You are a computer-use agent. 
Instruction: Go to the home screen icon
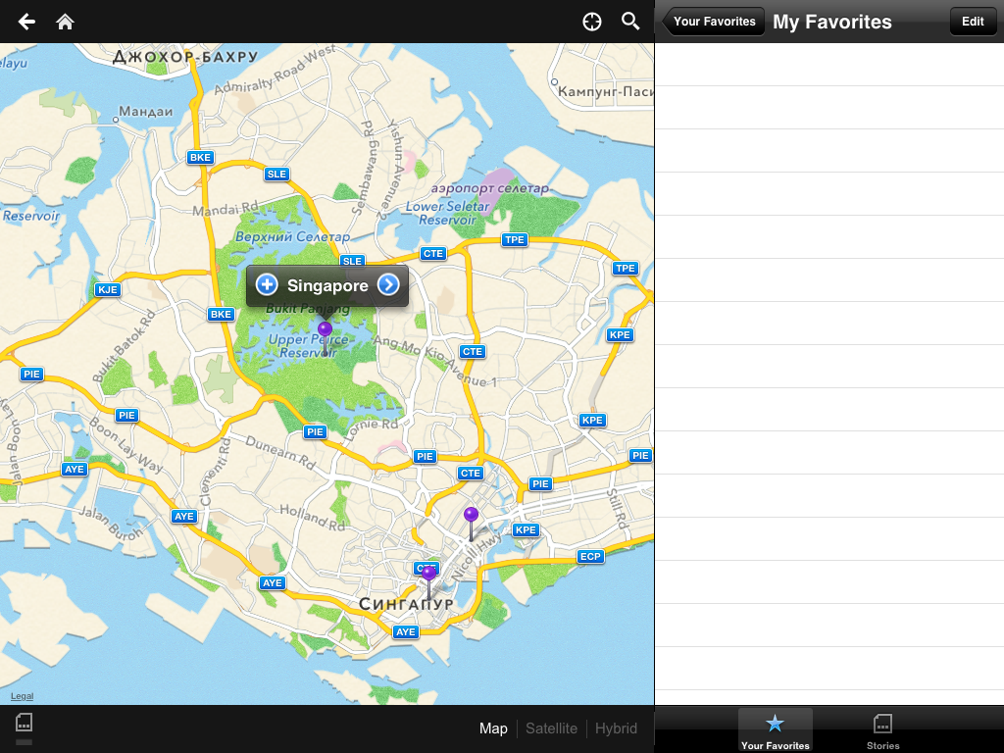66,22
